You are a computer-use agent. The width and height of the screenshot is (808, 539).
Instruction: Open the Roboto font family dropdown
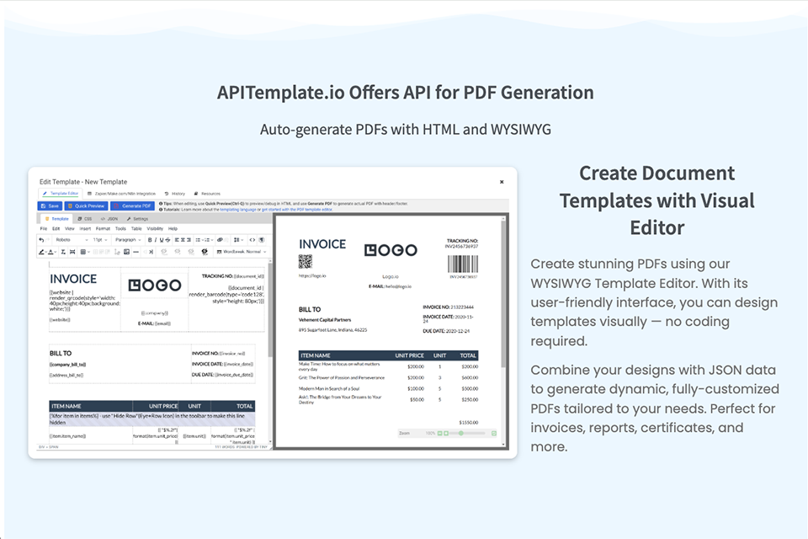72,240
